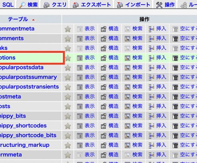This screenshot has height=163, width=197.
Task: Click 検索 in the popularpostsdata row
Action: pyautogui.click(x=137, y=67)
